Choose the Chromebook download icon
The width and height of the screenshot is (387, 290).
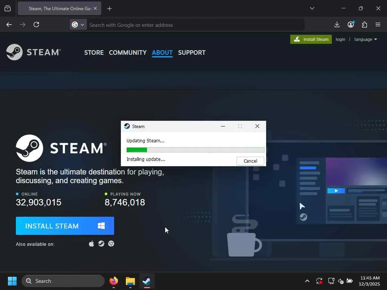111,244
